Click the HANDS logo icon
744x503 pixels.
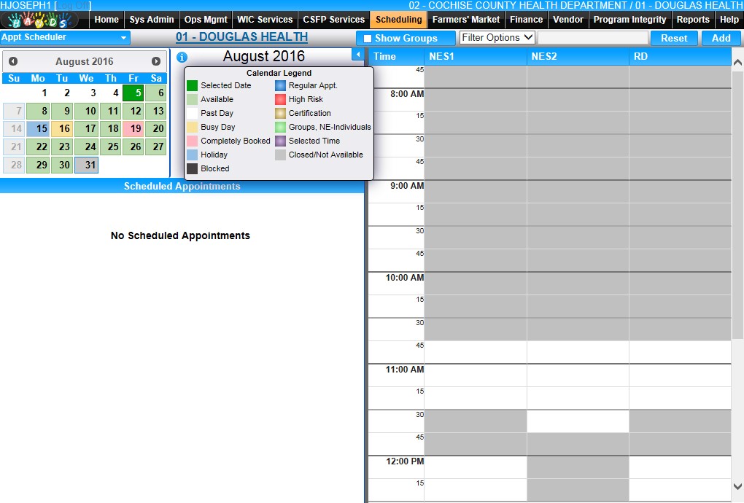42,20
